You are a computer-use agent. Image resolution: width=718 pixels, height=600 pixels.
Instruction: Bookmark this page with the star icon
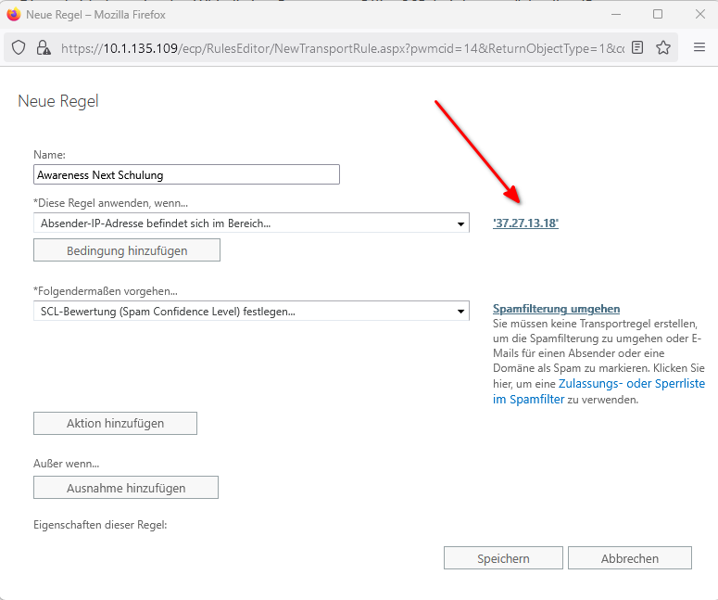pos(663,47)
